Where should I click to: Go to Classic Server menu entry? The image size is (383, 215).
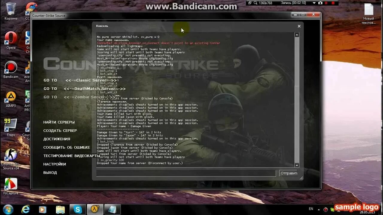coord(80,80)
